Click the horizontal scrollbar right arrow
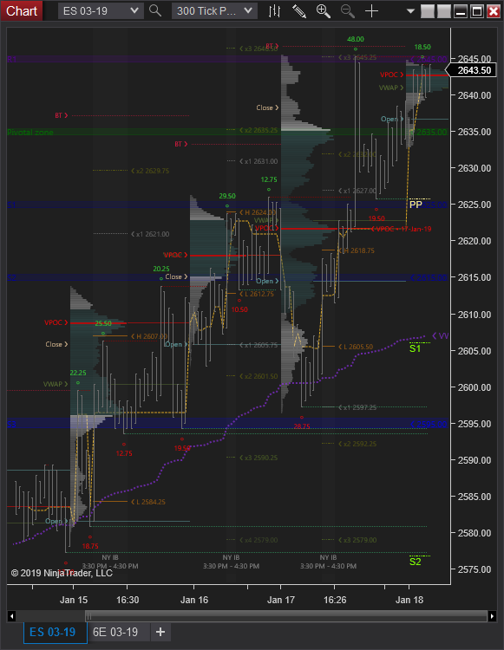Viewport: 504px width, 650px height. click(492, 616)
